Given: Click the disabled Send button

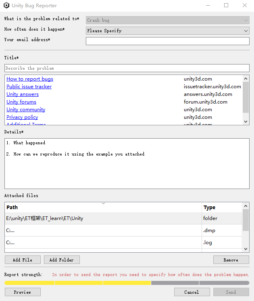Looking at the screenshot, I should [231, 292].
